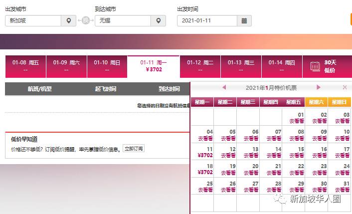Select the 01-14 周四 date tab
352x214 pixels.
point(282,66)
